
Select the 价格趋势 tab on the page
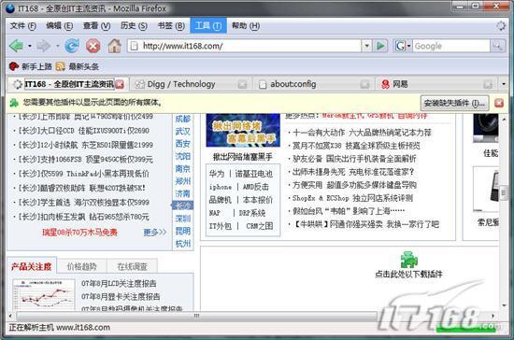[x=82, y=266]
